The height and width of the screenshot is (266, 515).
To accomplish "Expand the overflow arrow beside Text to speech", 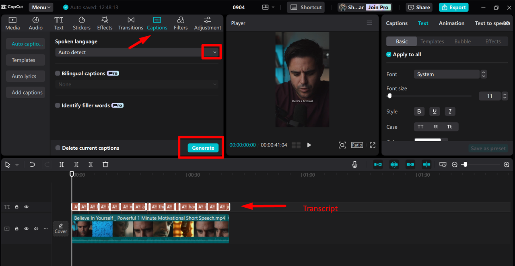I will tap(506, 23).
